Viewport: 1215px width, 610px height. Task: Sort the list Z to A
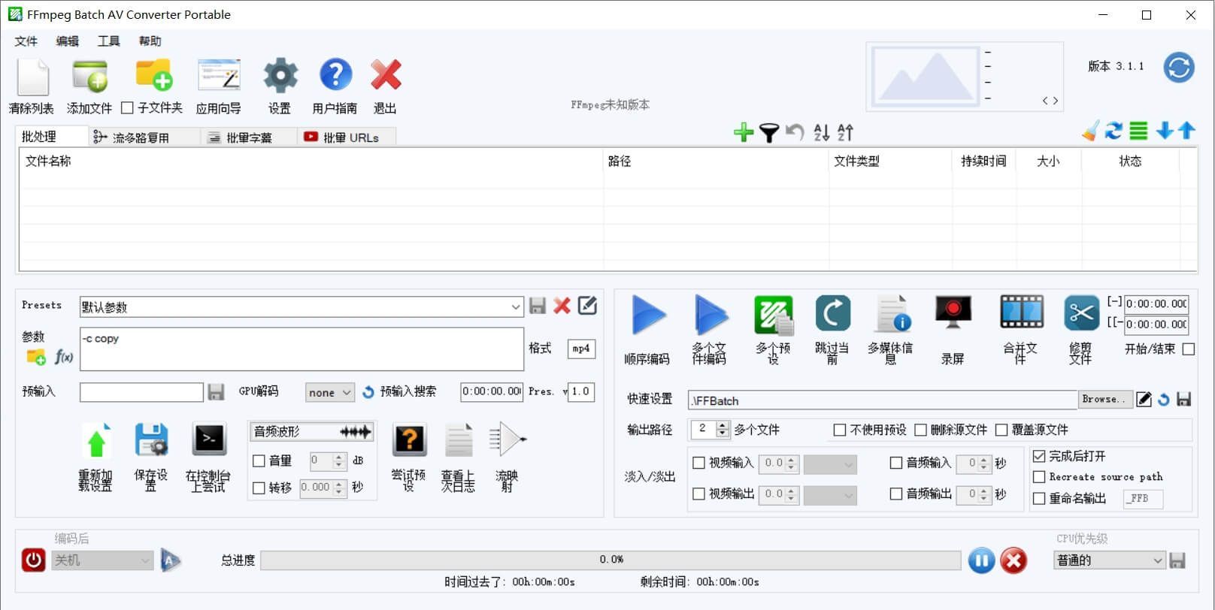(x=845, y=132)
